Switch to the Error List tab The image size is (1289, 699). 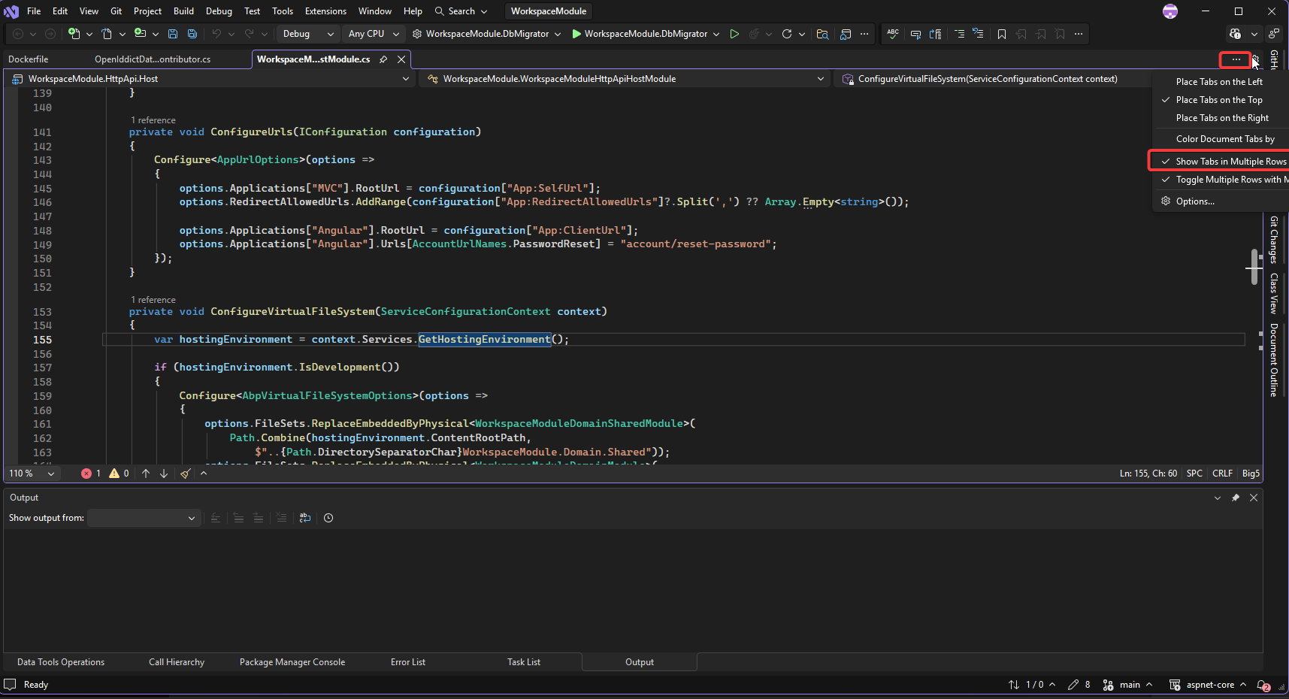click(407, 662)
